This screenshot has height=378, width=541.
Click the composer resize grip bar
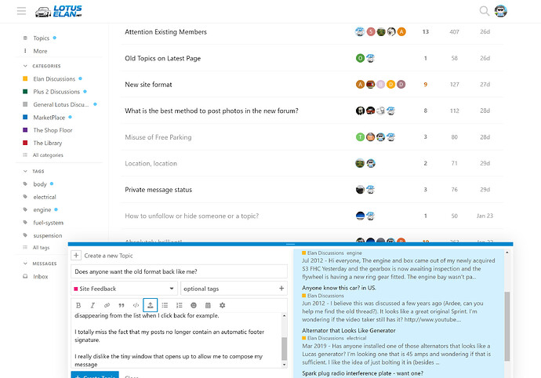tap(291, 244)
